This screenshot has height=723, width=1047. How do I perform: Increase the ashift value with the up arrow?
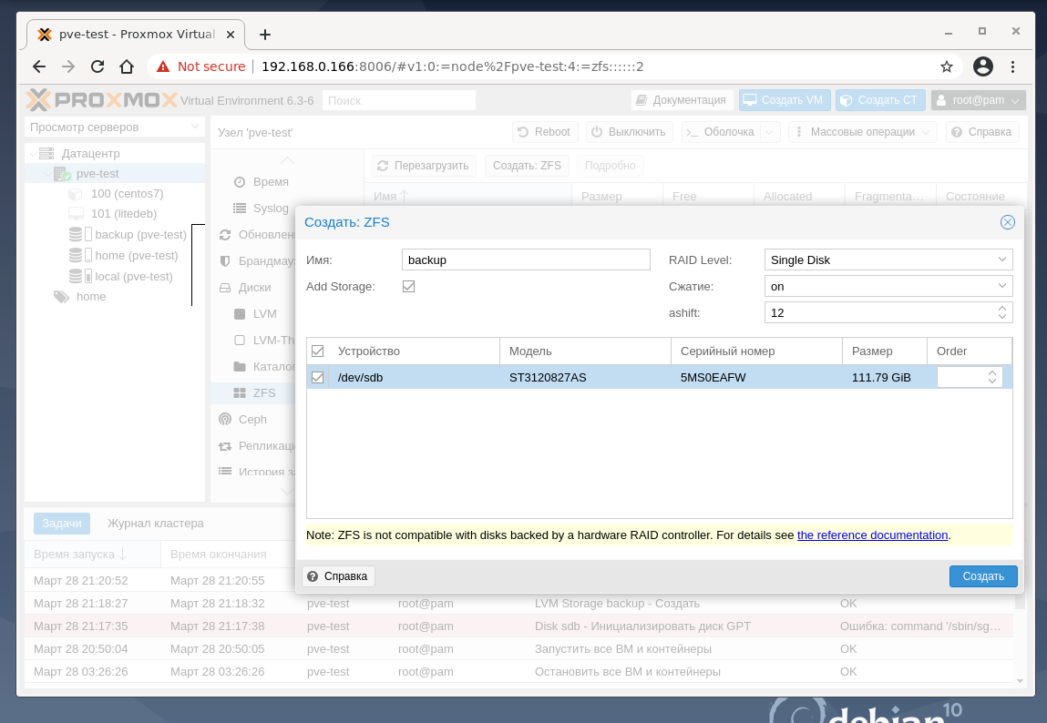click(x=1002, y=308)
